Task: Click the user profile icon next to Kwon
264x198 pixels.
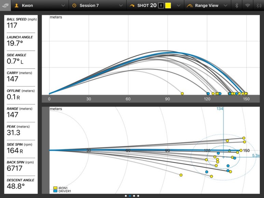Action: tap(16, 5)
